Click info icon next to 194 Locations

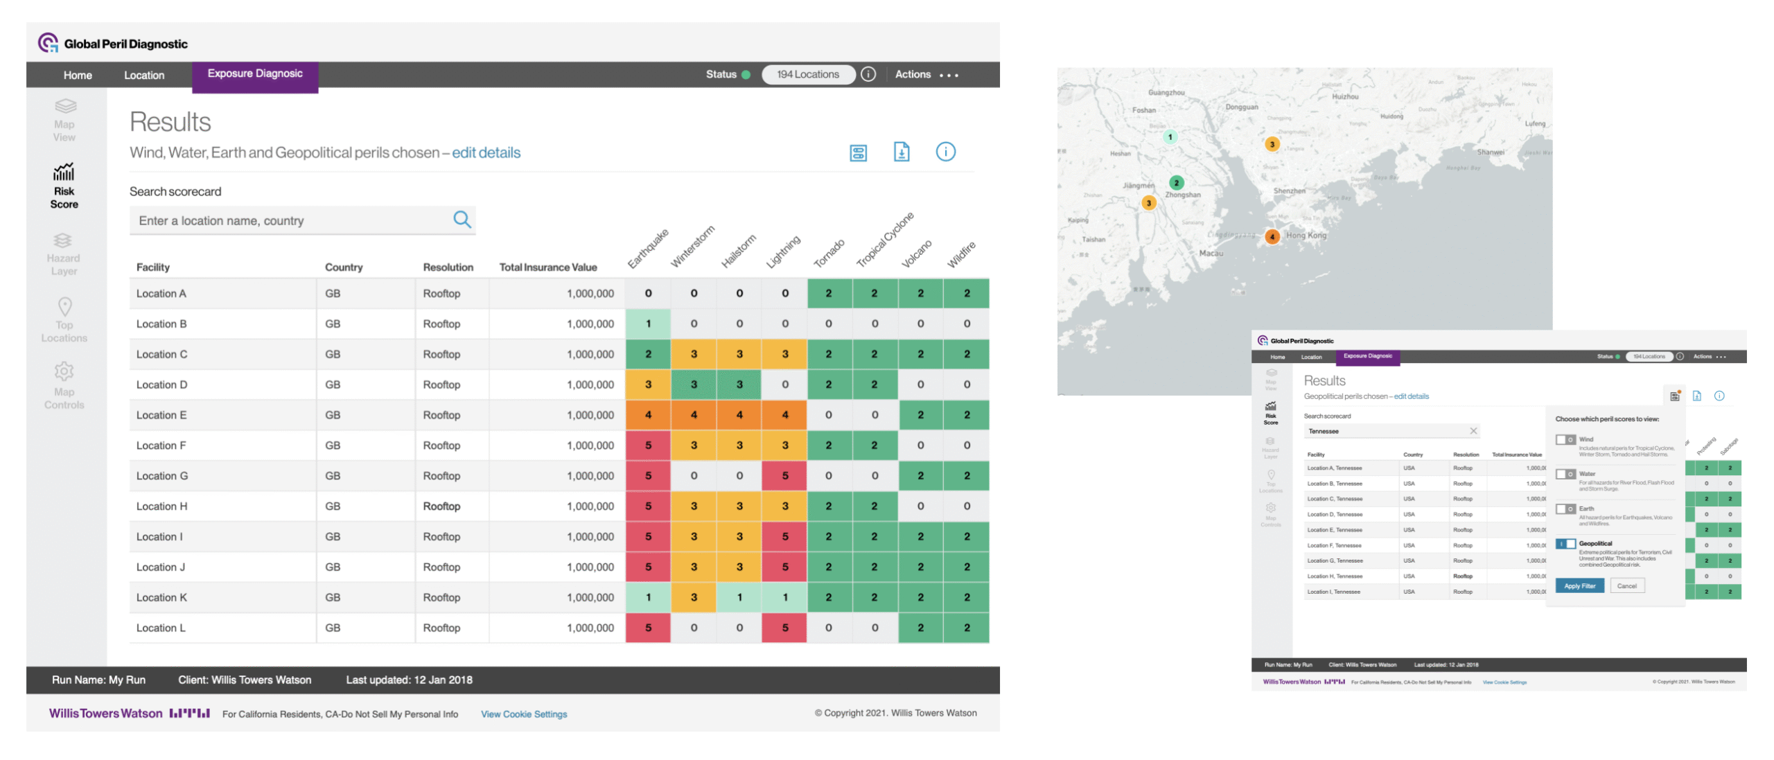tap(868, 74)
